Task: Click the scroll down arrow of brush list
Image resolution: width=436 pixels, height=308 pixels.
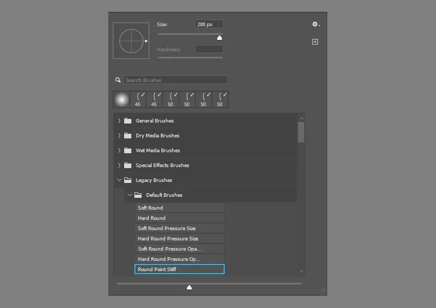Action: coord(301,271)
